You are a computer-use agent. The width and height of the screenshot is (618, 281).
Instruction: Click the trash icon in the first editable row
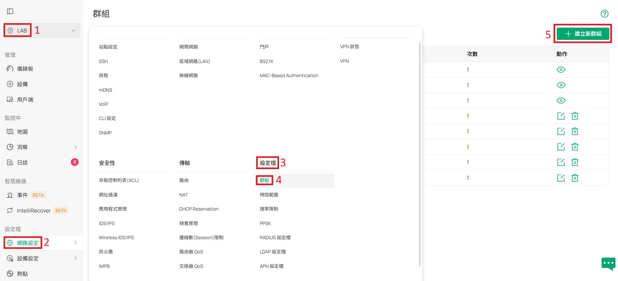click(x=575, y=116)
